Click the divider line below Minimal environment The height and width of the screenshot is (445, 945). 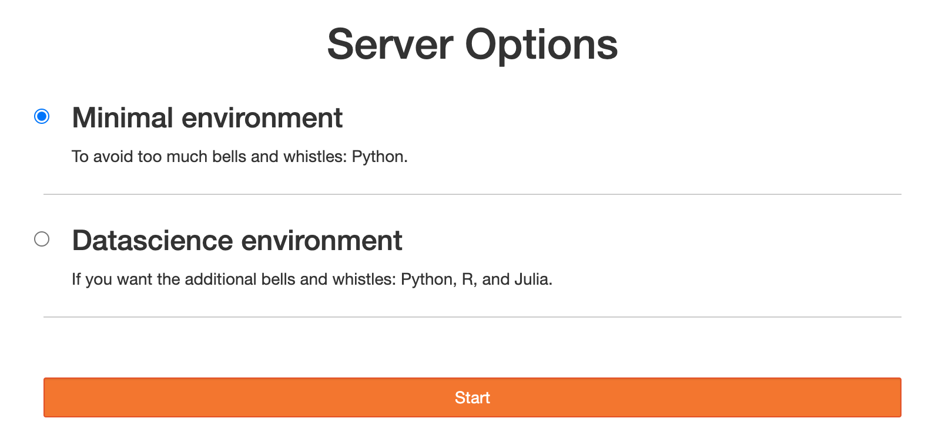(472, 194)
